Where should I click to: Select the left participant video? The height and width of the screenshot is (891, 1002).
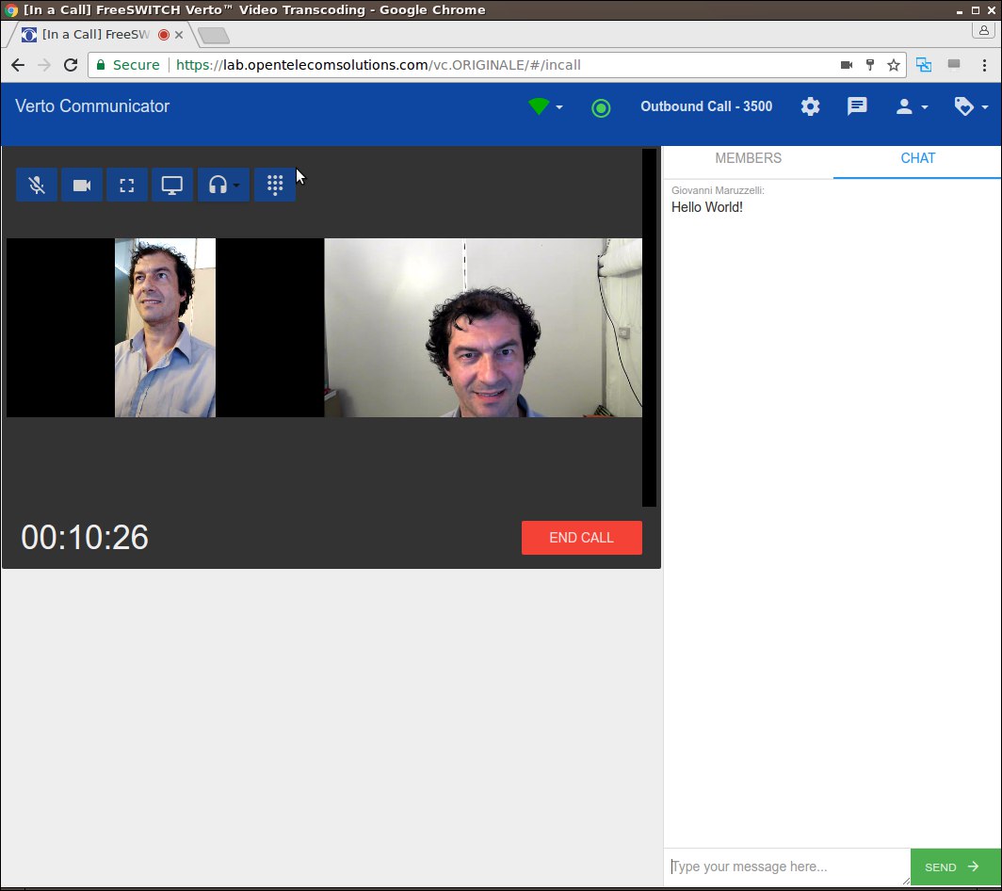coord(165,328)
